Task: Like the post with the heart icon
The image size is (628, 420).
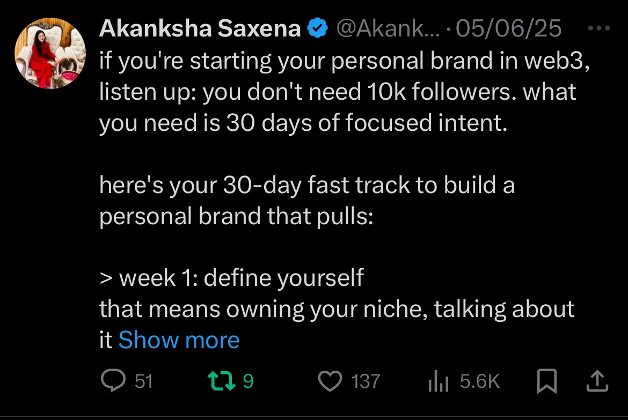Action: tap(330, 381)
